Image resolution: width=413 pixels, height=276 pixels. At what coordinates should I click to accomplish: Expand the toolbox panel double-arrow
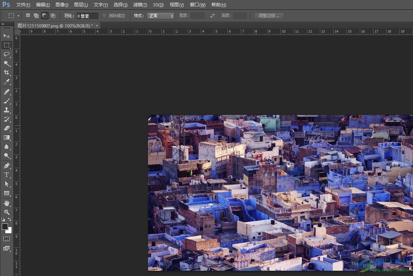point(3,24)
